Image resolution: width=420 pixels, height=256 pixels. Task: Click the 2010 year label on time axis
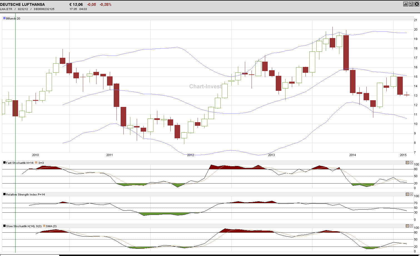click(x=35, y=155)
